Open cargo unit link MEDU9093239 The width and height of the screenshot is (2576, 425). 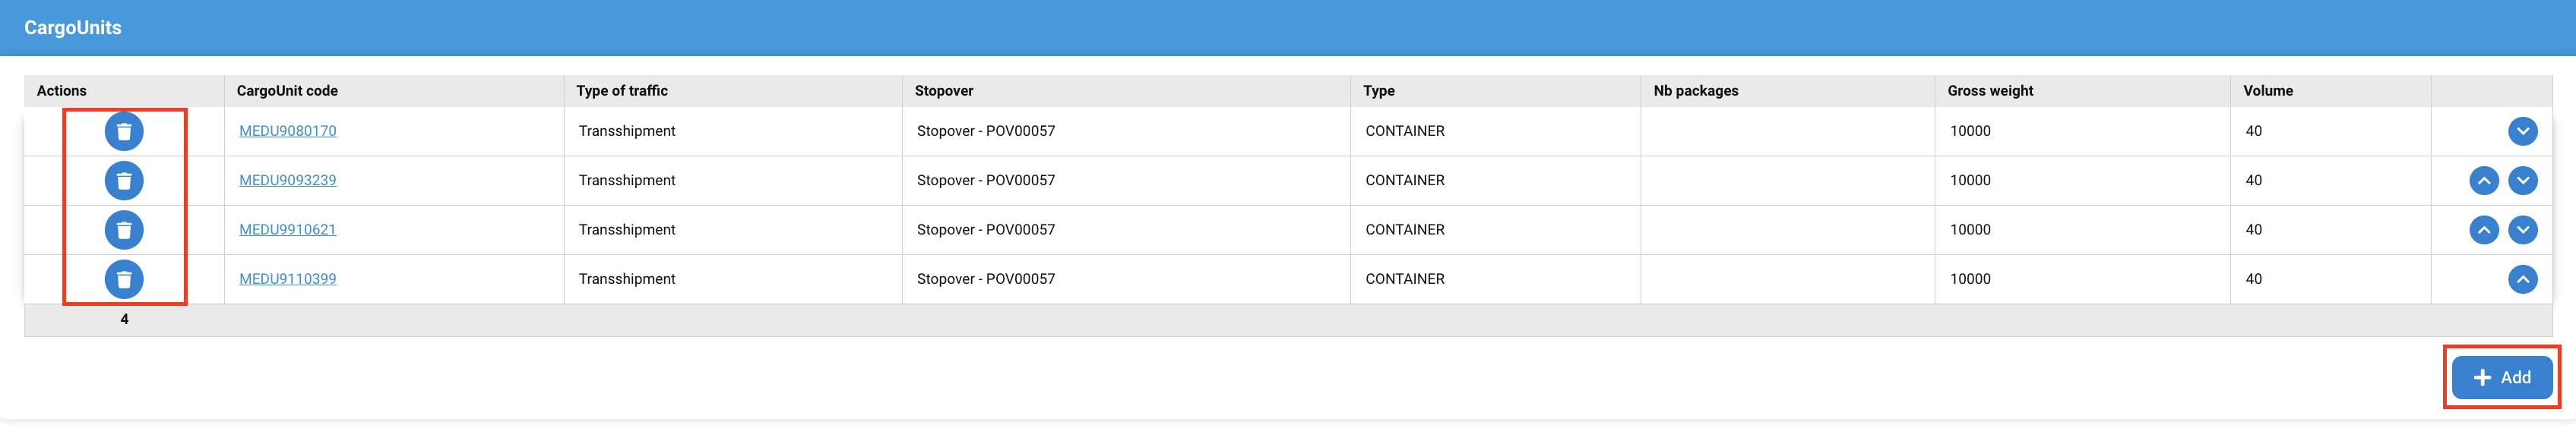(x=287, y=181)
